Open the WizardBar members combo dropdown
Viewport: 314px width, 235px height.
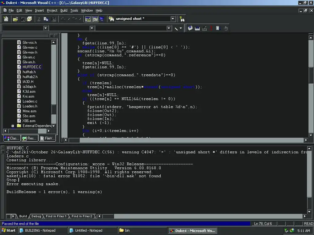pyautogui.click(x=169, y=28)
